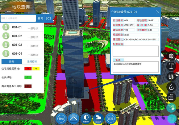Focus the parcel number input field
179x125 pixels.
click(18, 18)
